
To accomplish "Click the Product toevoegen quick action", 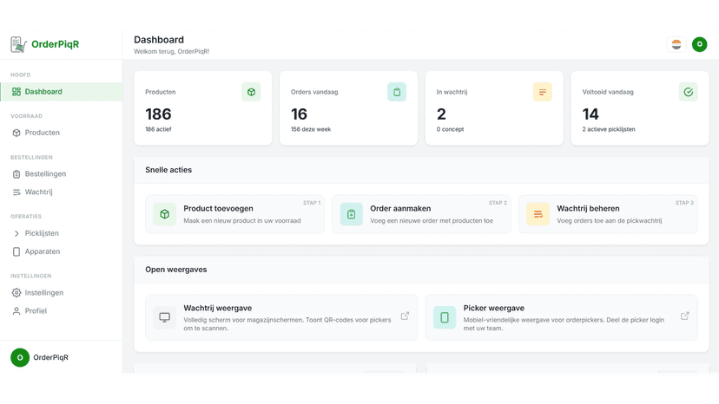I will coord(234,214).
